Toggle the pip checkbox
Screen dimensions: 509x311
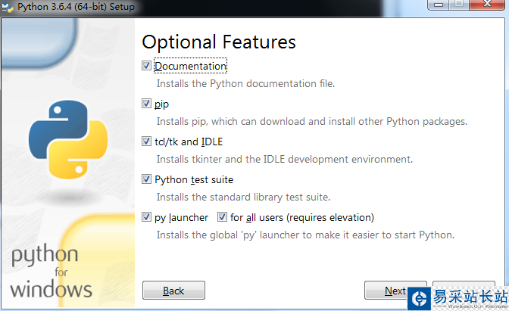pos(146,104)
